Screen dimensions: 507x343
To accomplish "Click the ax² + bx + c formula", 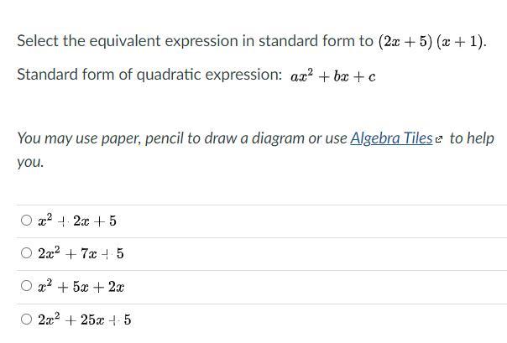I will click(333, 76).
